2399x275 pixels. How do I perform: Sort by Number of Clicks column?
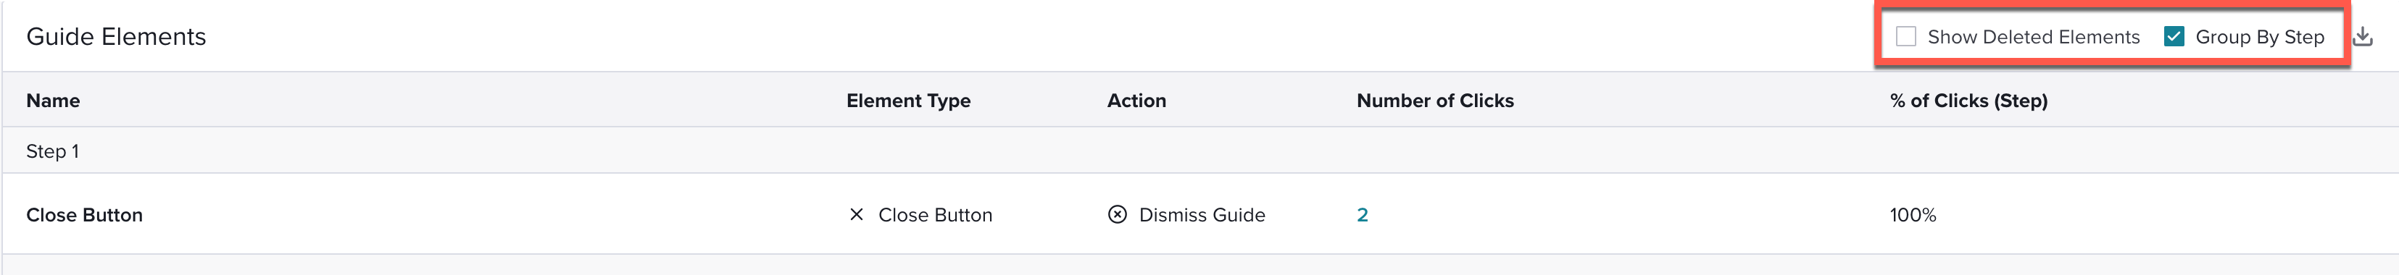tap(1435, 101)
